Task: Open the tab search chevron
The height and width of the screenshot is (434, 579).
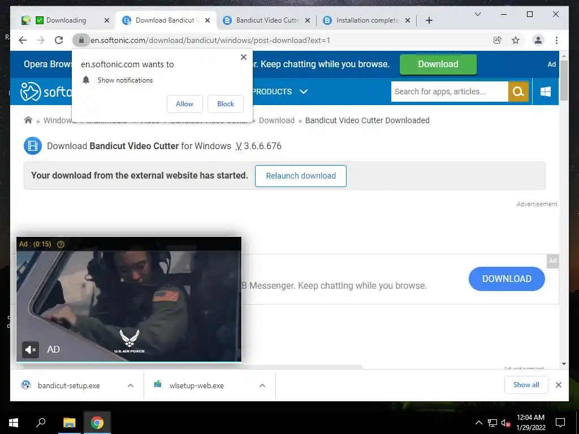Action: (x=477, y=14)
